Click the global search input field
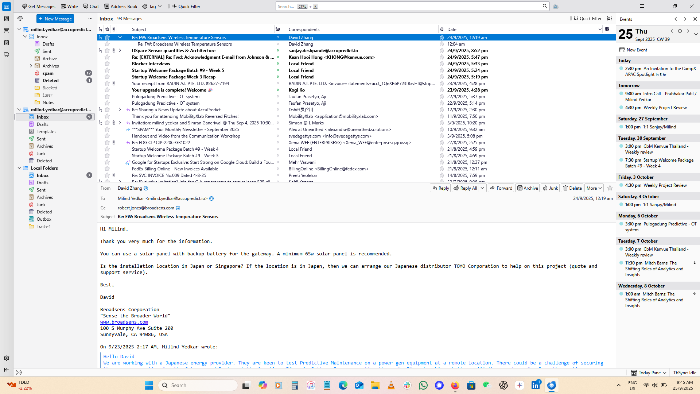This screenshot has width=700, height=394. (x=408, y=6)
